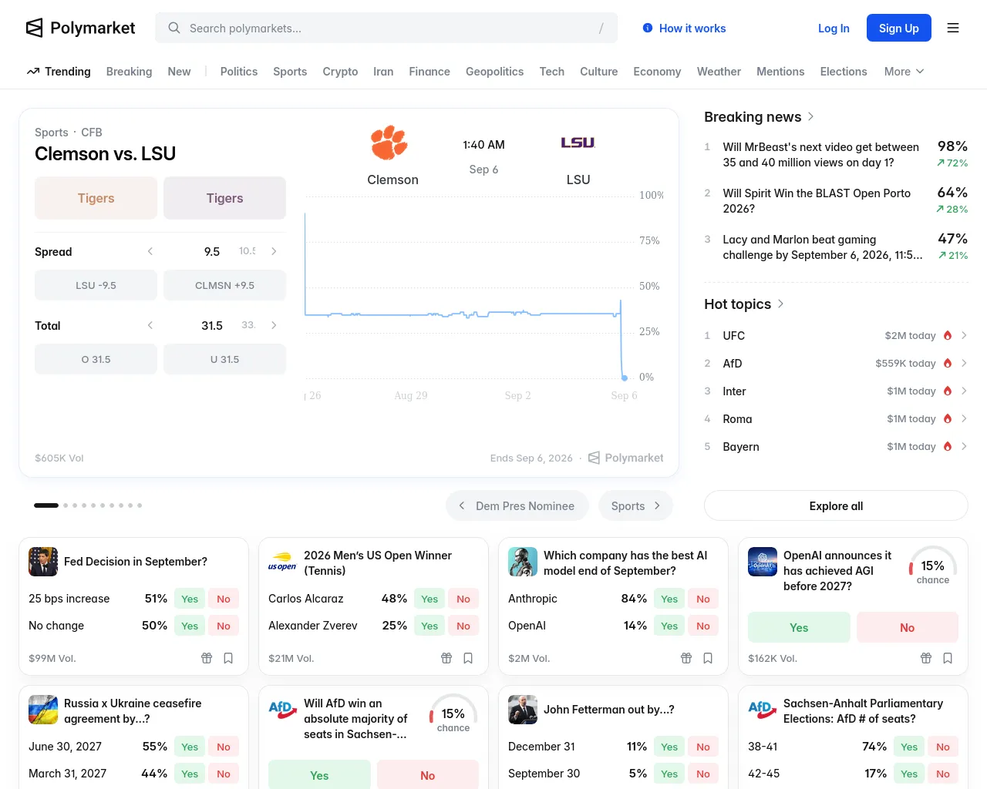Screen dimensions: 987x789
Task: Select No for Alexander Zverev
Action: tap(463, 626)
